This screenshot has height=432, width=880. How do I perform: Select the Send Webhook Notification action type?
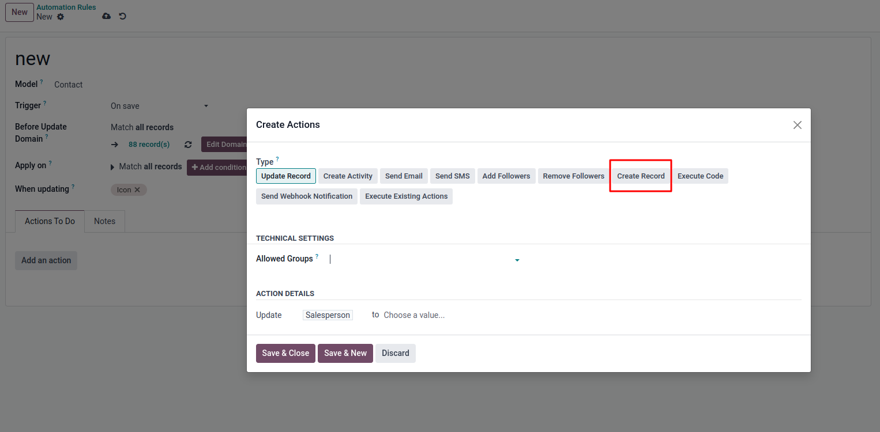click(x=307, y=196)
